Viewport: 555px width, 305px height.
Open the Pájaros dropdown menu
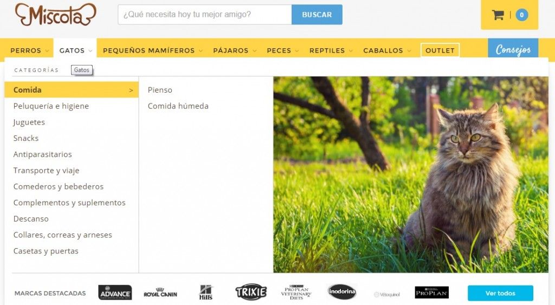[235, 50]
